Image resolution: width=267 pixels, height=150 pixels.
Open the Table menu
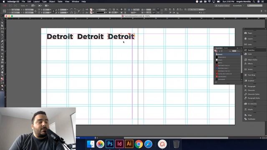[60, 2]
